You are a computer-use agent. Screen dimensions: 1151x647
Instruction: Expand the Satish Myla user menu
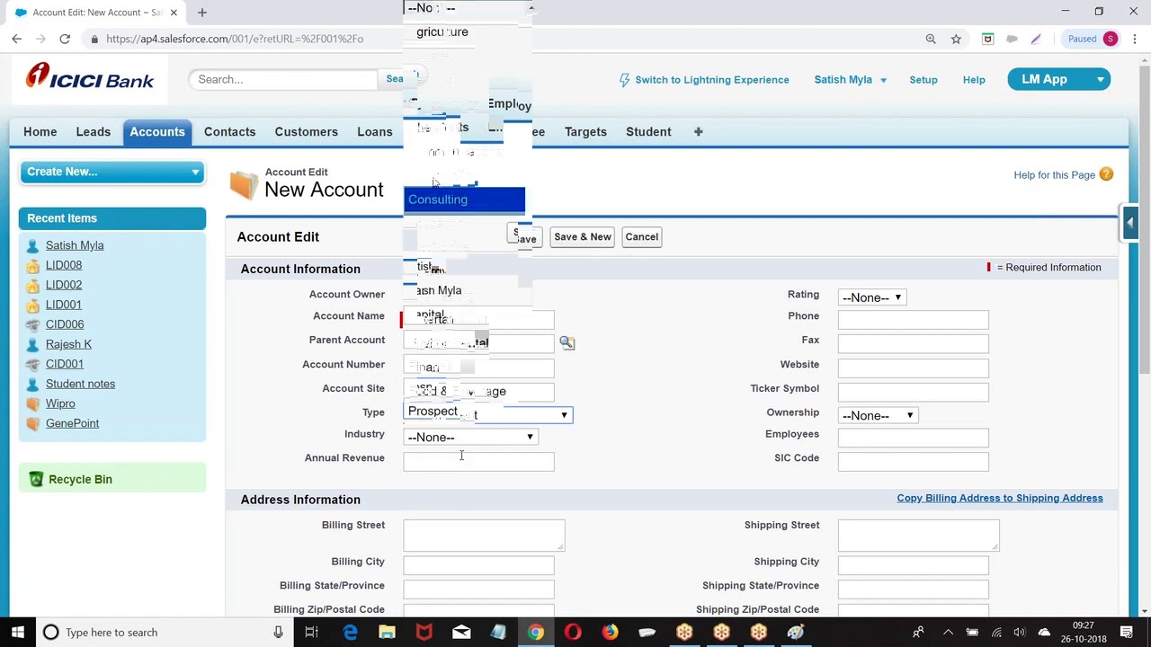(850, 80)
